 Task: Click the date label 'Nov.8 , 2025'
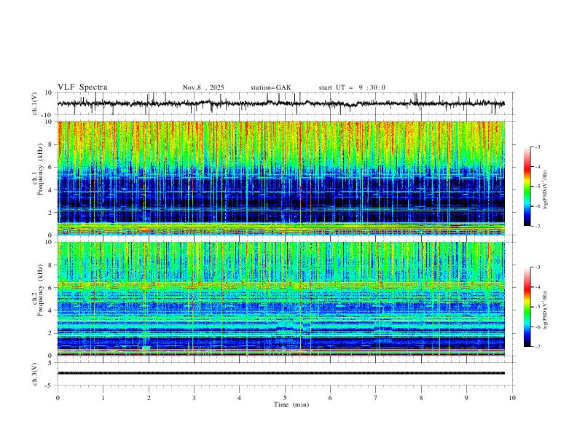(203, 87)
